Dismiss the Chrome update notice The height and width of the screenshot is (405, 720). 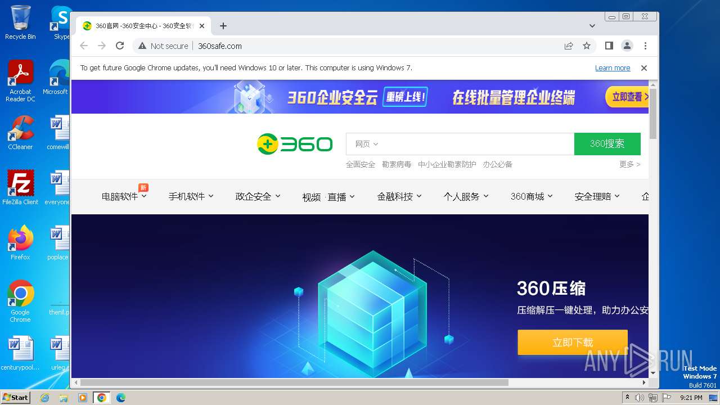[x=644, y=67]
